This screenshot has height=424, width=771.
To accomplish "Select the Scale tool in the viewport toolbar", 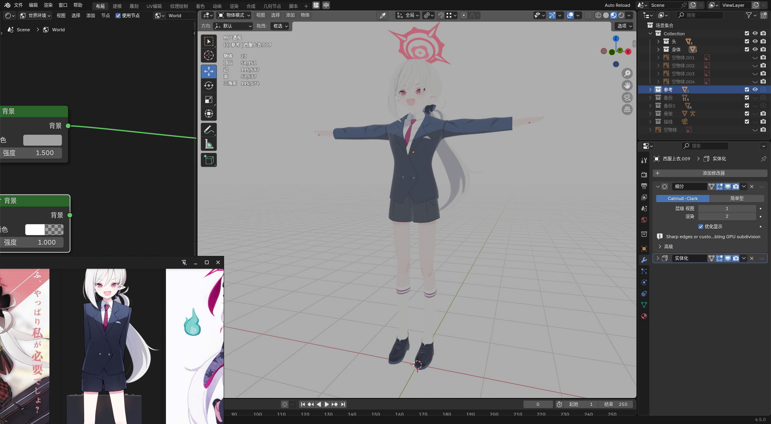I will 209,99.
